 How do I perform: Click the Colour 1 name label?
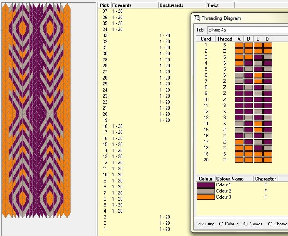tap(223, 185)
